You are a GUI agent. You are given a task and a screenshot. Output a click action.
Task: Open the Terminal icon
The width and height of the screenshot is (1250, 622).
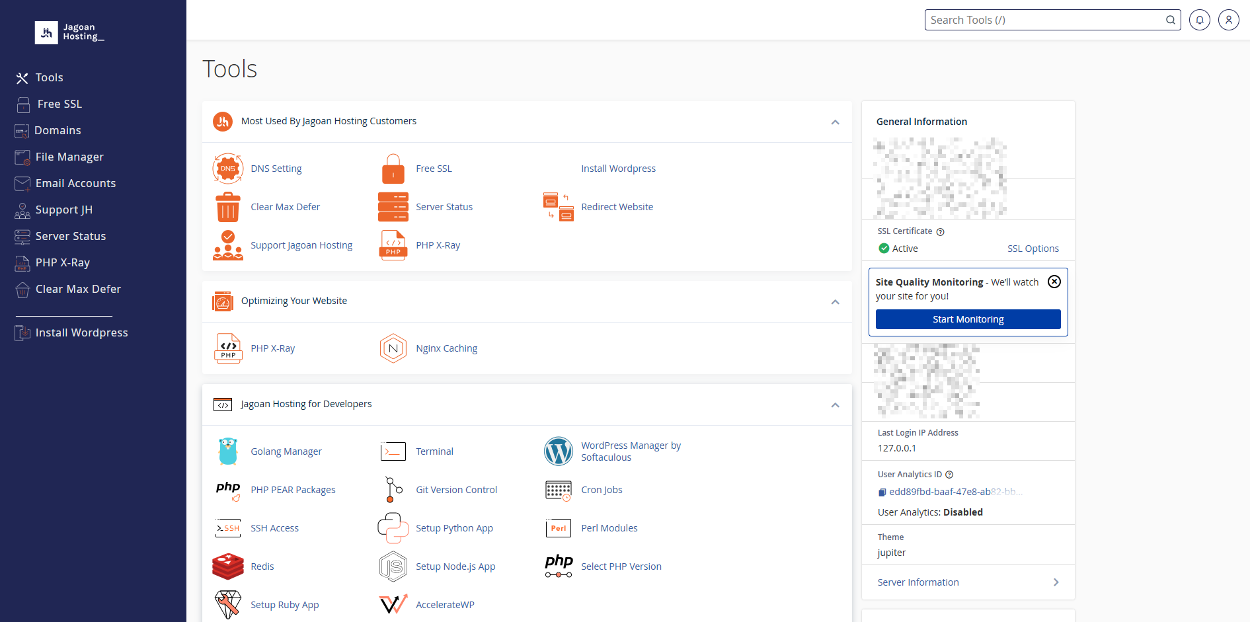pos(393,451)
